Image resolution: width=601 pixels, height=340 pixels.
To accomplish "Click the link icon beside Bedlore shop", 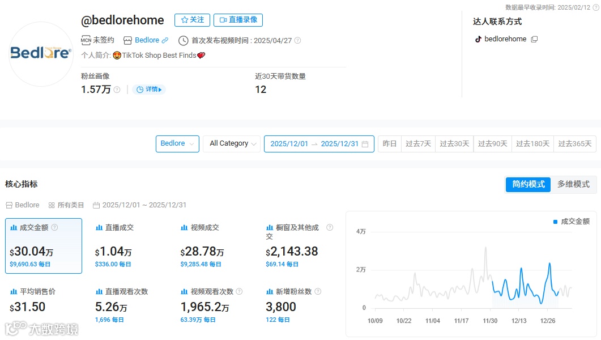I will tap(165, 40).
